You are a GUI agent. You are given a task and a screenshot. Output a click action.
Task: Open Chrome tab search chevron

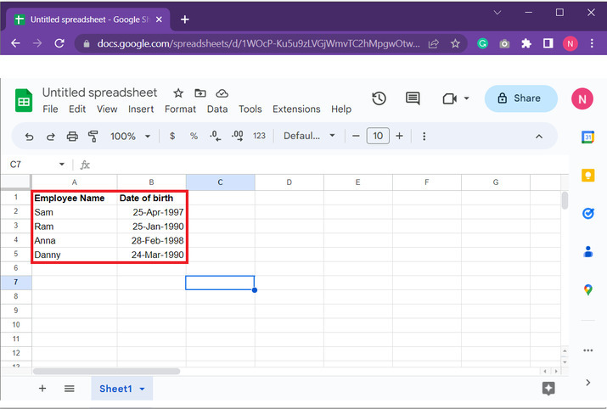[x=497, y=13]
